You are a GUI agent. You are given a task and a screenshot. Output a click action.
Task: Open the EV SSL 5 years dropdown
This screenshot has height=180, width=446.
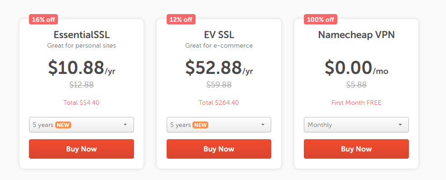coord(219,125)
